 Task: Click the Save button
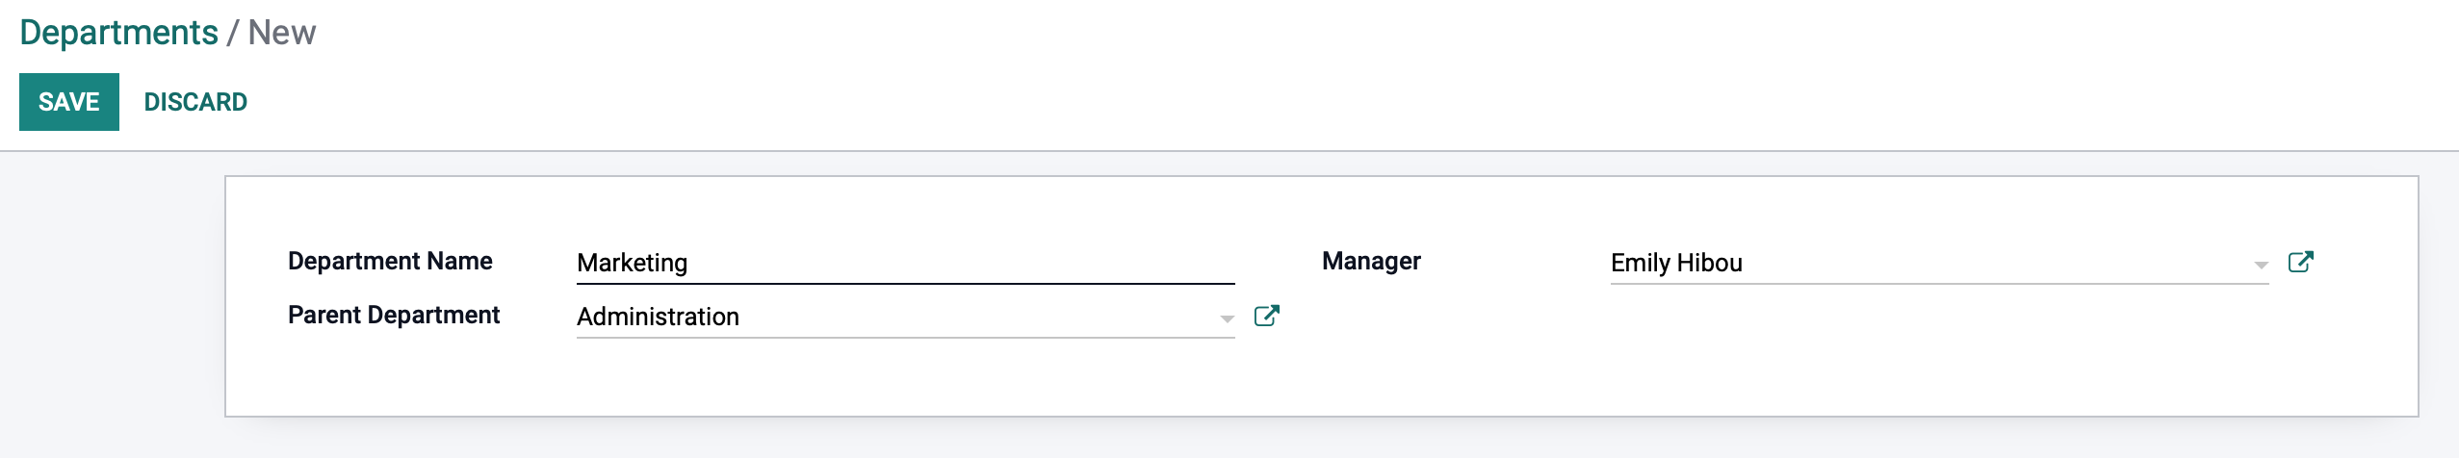(69, 102)
